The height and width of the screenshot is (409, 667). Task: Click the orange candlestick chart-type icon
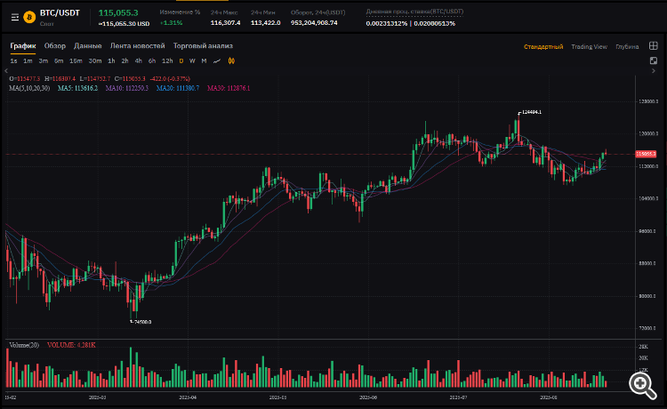231,61
